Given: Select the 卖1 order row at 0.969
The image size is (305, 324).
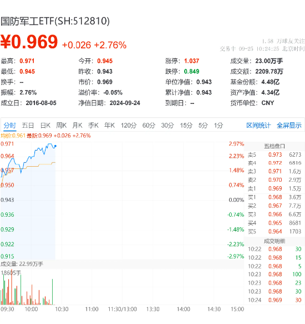Looking at the screenshot, I should point(274,188).
